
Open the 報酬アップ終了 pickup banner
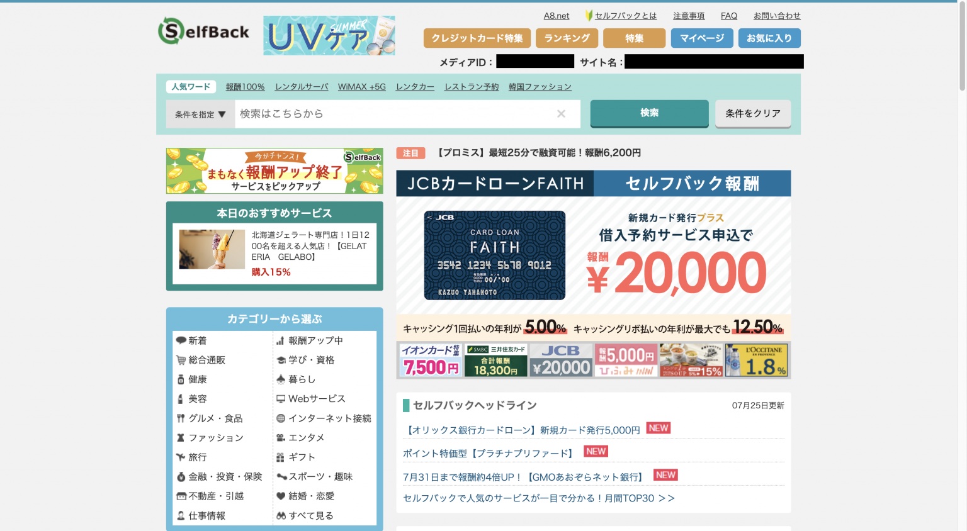(274, 170)
